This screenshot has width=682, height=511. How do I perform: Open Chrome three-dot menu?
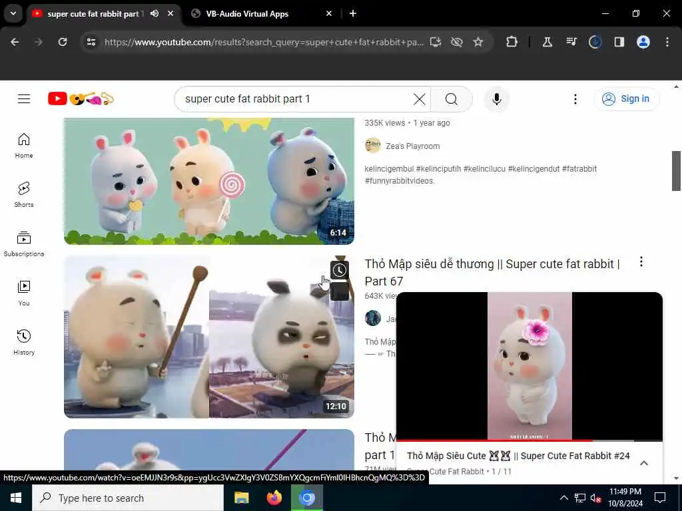(667, 42)
